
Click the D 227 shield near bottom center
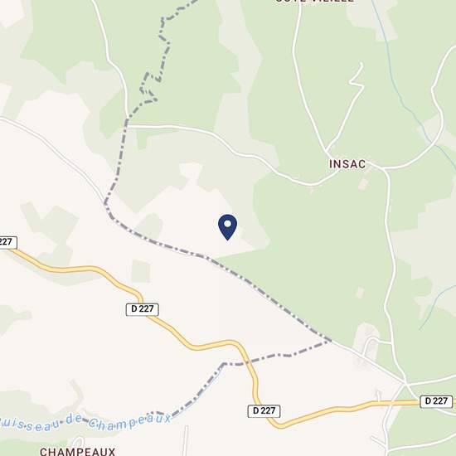pos(264,411)
